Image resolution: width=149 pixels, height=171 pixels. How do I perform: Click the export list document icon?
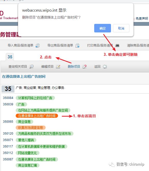(77, 45)
